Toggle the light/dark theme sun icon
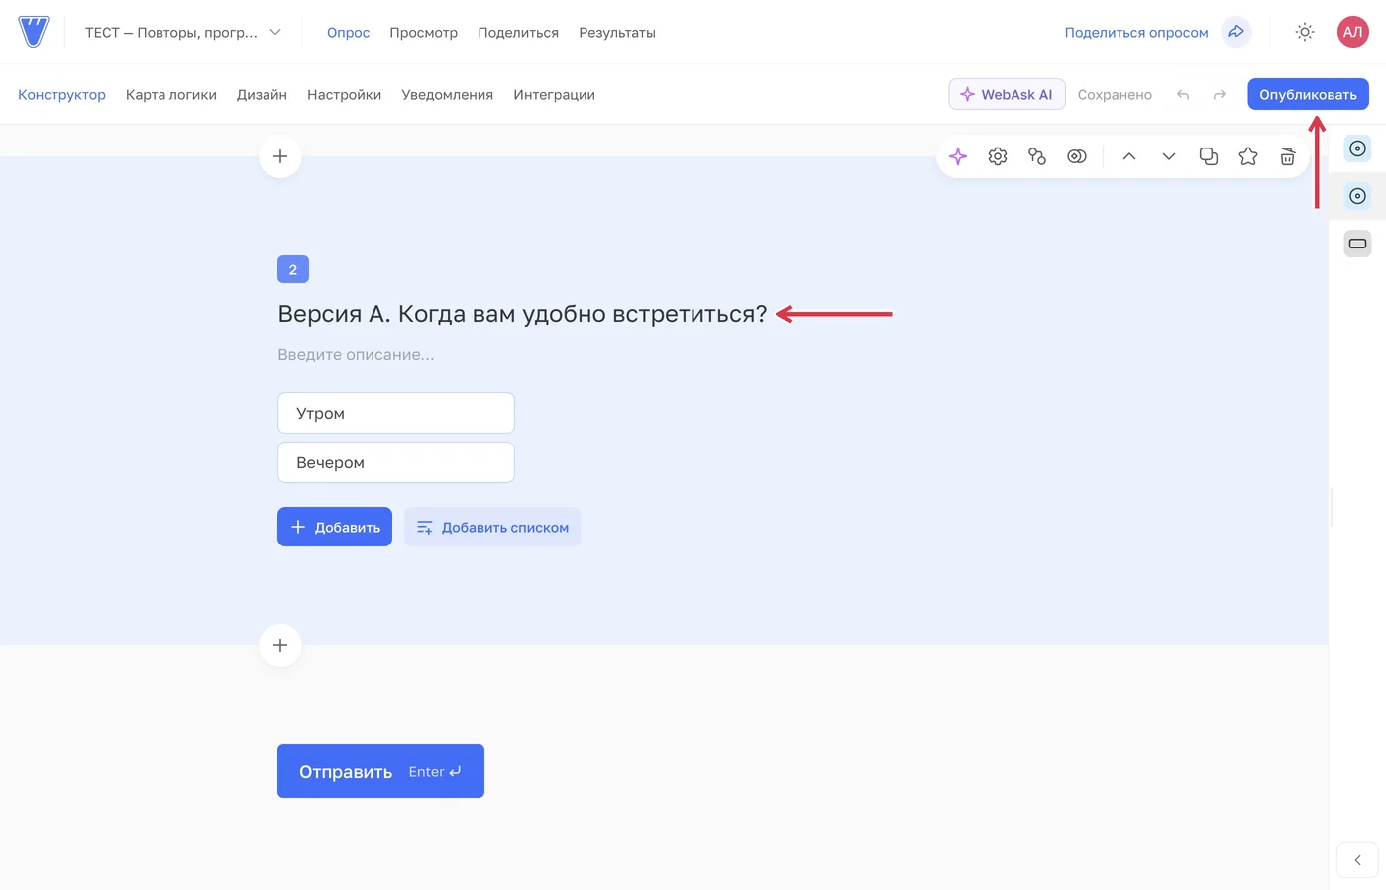 click(x=1305, y=32)
